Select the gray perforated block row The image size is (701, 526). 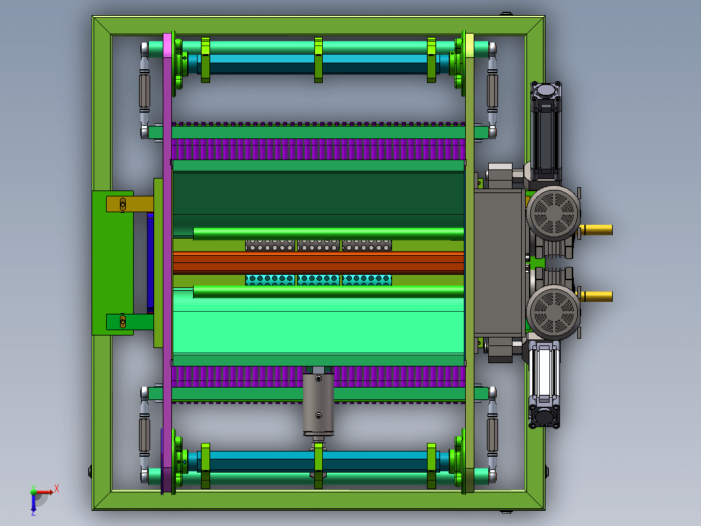click(318, 246)
